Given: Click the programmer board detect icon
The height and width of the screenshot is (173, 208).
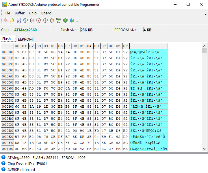Looking at the screenshot, I should coord(59,20).
